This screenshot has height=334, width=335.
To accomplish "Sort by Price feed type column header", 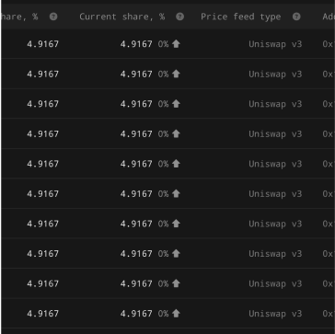I will [x=241, y=17].
